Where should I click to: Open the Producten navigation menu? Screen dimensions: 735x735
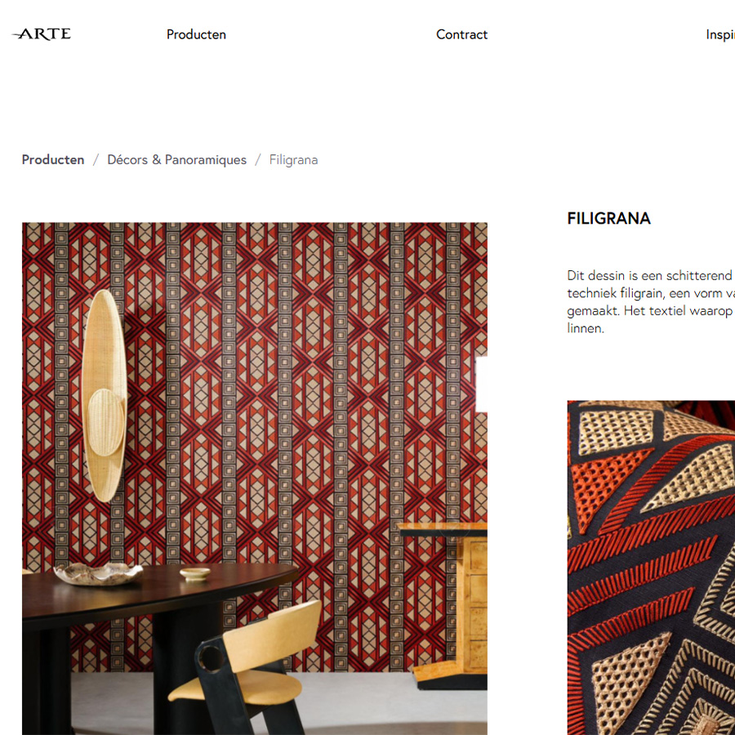[x=196, y=34]
